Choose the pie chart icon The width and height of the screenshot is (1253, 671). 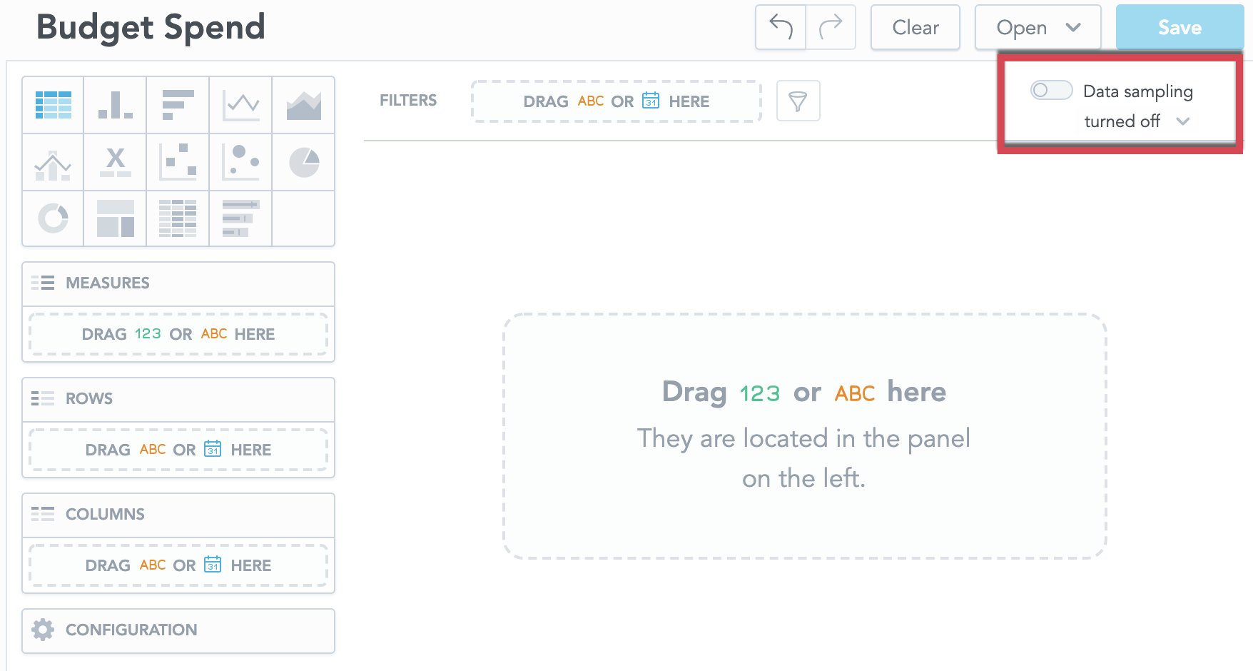pos(303,162)
